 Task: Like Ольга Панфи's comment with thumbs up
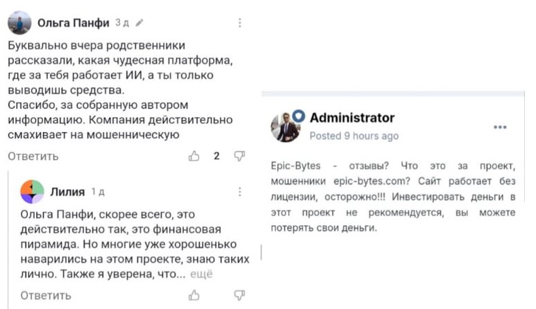point(194,156)
